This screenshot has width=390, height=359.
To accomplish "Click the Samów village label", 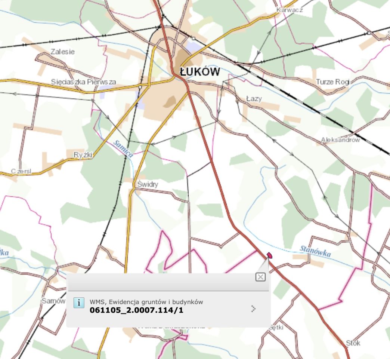I will click(53, 301).
